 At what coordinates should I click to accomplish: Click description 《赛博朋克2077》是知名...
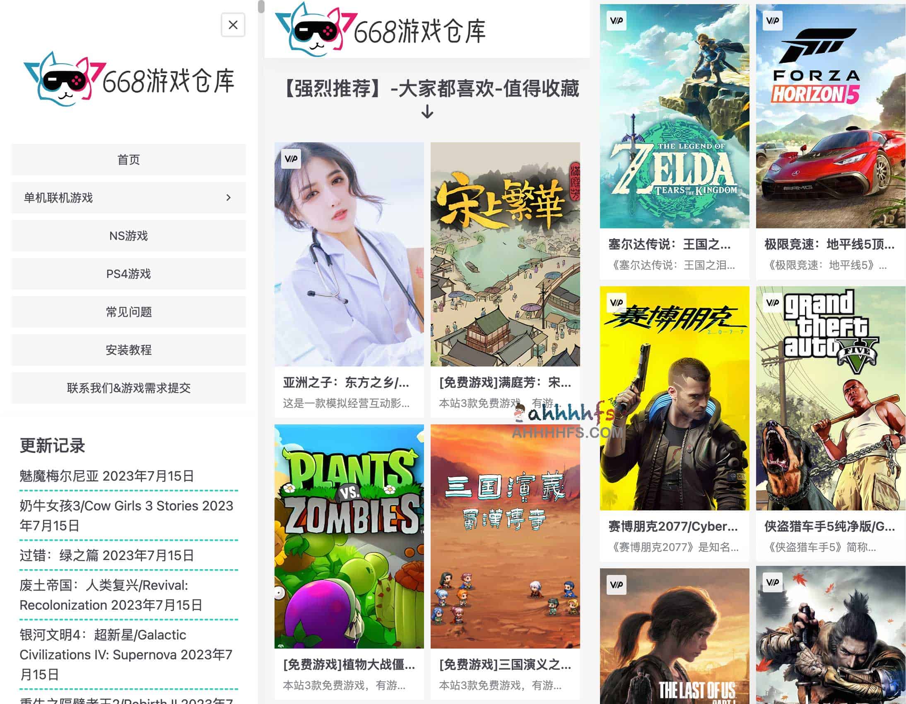[x=673, y=547]
